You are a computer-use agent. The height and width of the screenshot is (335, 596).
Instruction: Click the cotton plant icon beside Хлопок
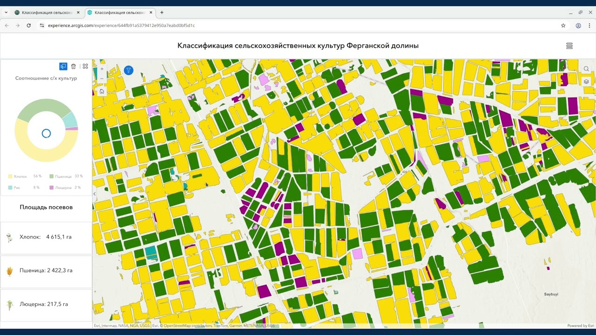9,238
